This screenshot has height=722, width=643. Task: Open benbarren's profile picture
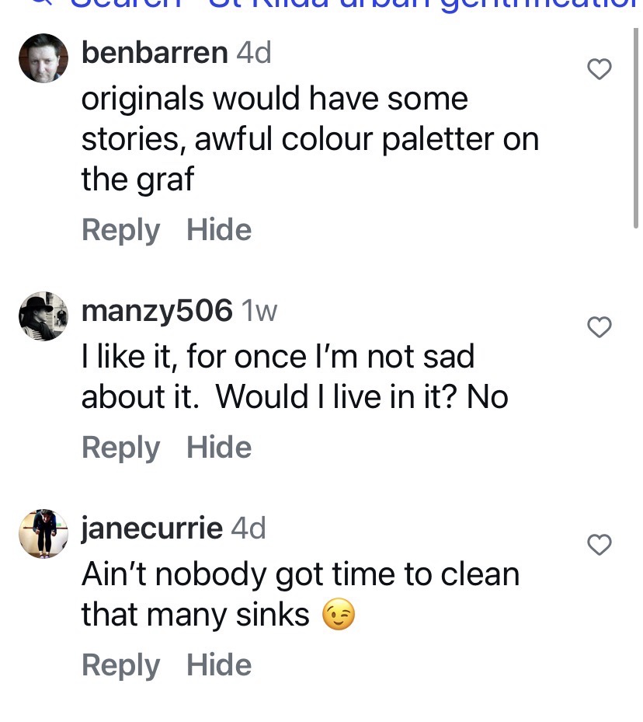pyautogui.click(x=43, y=58)
